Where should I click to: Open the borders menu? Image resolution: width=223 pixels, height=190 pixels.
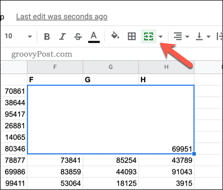coord(132,36)
